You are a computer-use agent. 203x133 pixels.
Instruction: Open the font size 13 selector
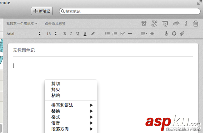(x=52, y=34)
